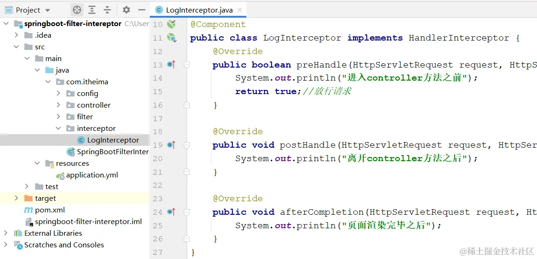Image resolution: width=537 pixels, height=259 pixels.
Task: Select the Scratches and Consoles row
Action: [75, 245]
